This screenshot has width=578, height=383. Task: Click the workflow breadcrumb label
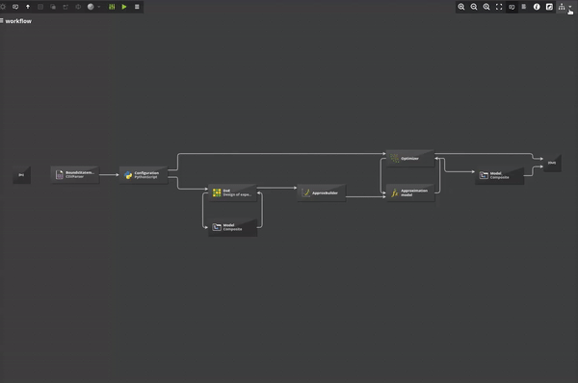[x=18, y=21]
